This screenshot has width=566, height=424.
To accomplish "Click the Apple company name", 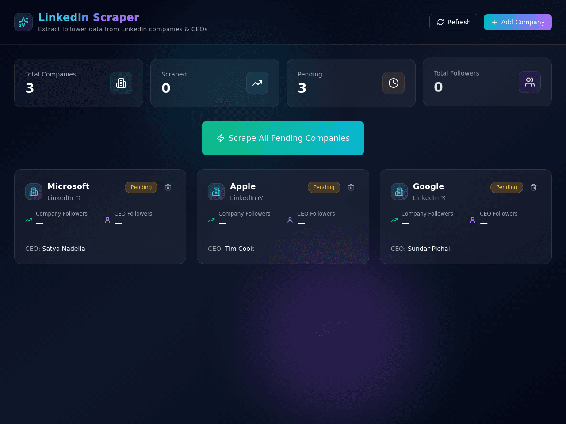I will click(x=243, y=186).
